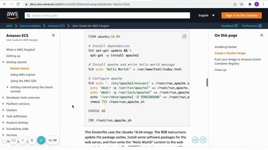Screen dimensions: 268x150
Task: Open Preferences settings
Action: 252,26
